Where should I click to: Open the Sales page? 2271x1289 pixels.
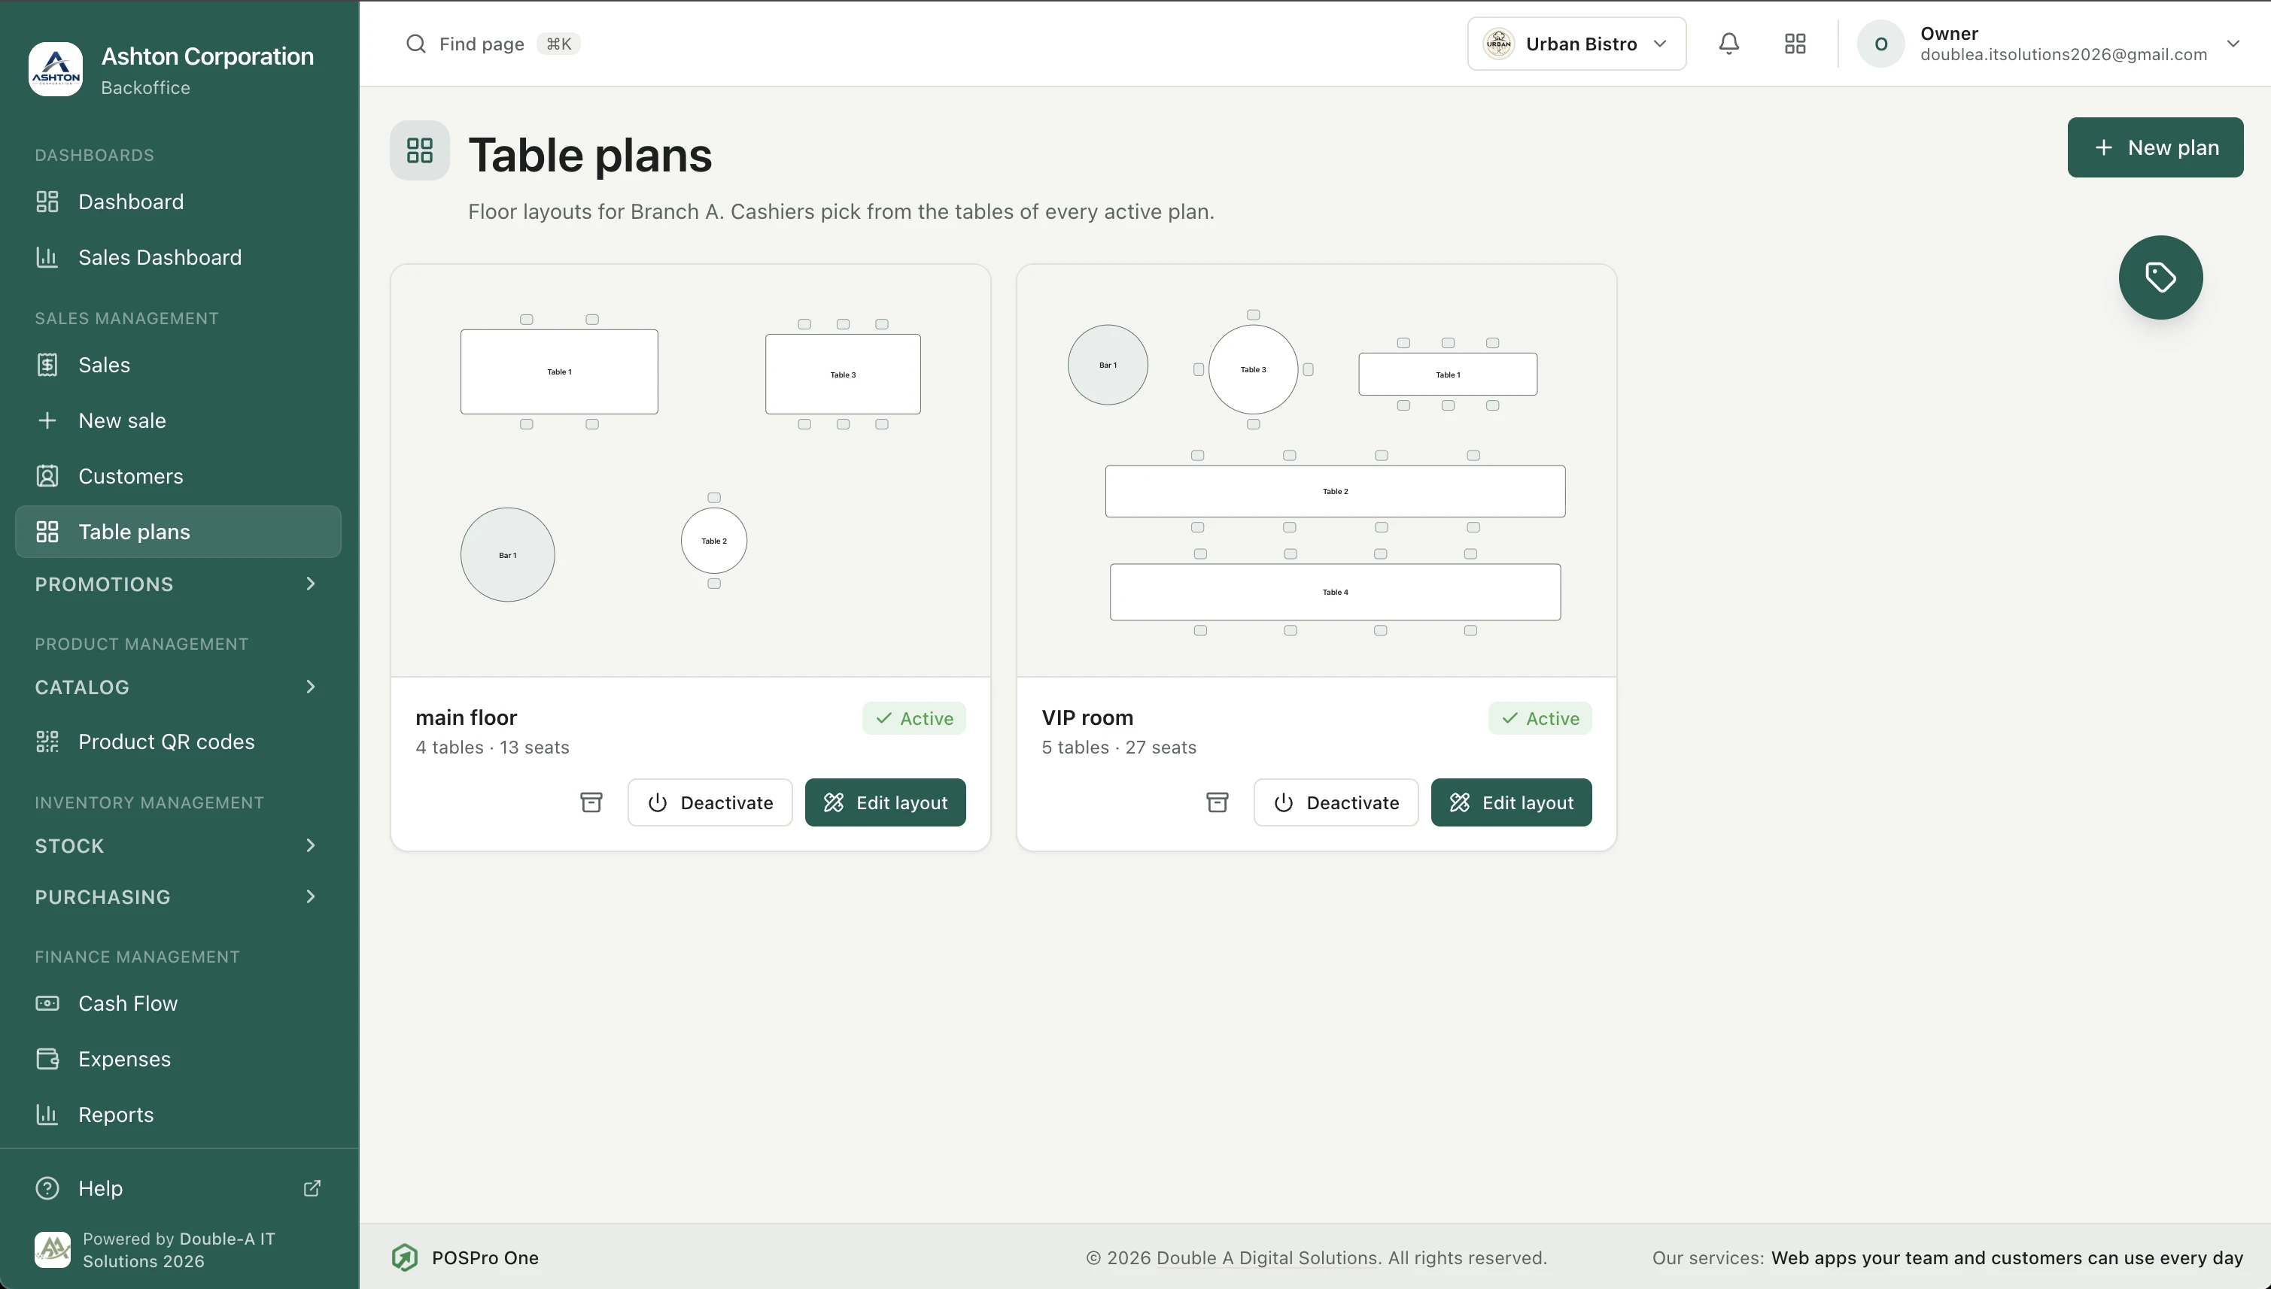point(178,365)
